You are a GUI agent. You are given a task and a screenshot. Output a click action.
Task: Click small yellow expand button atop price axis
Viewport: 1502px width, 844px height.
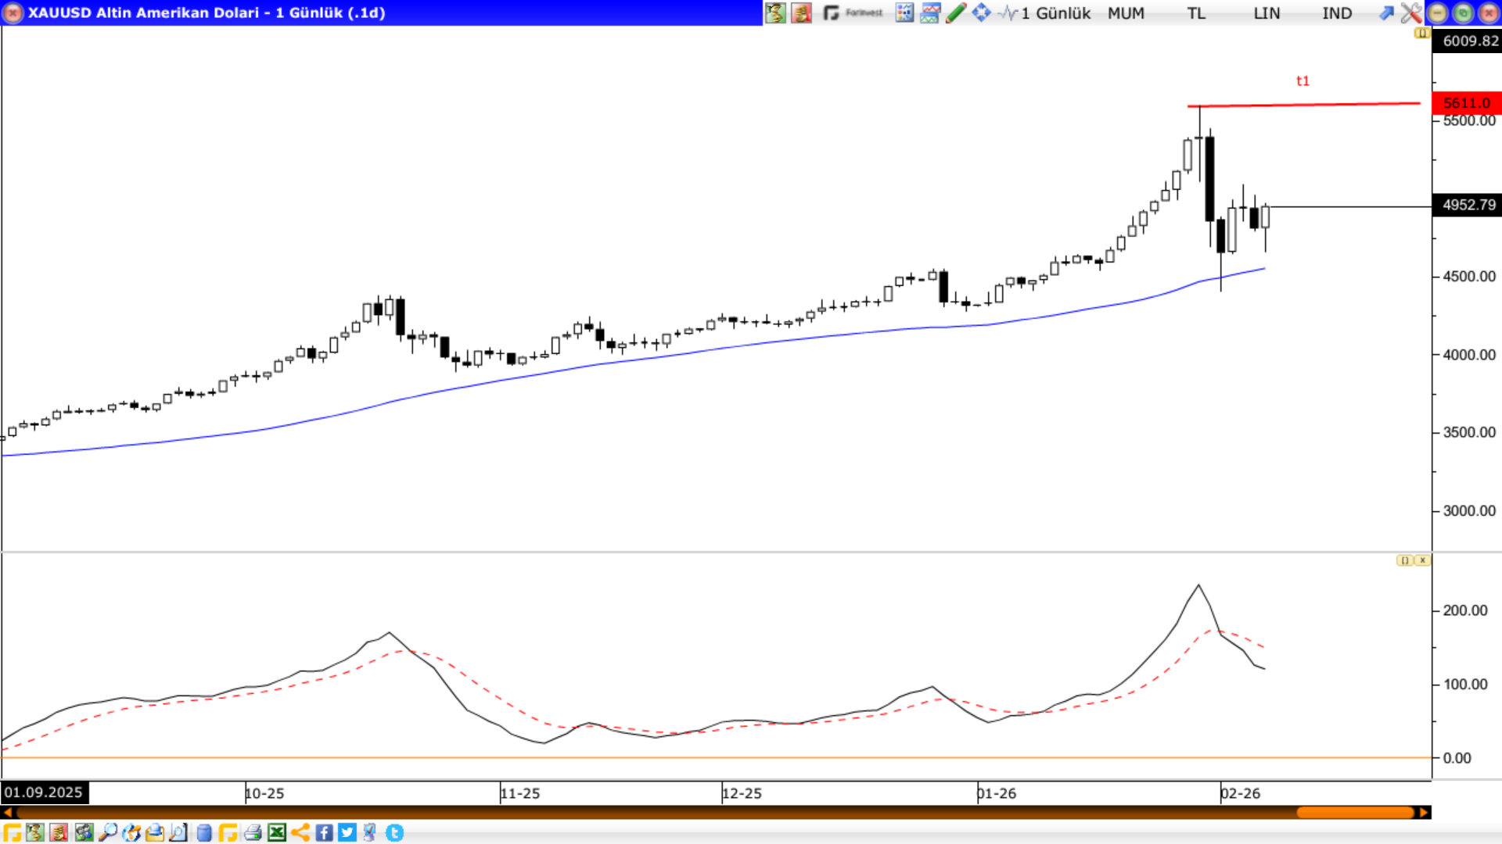click(x=1421, y=33)
